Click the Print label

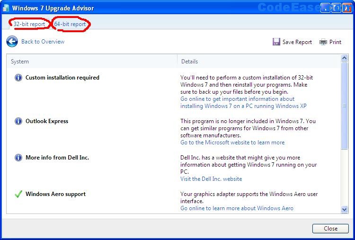335,42
